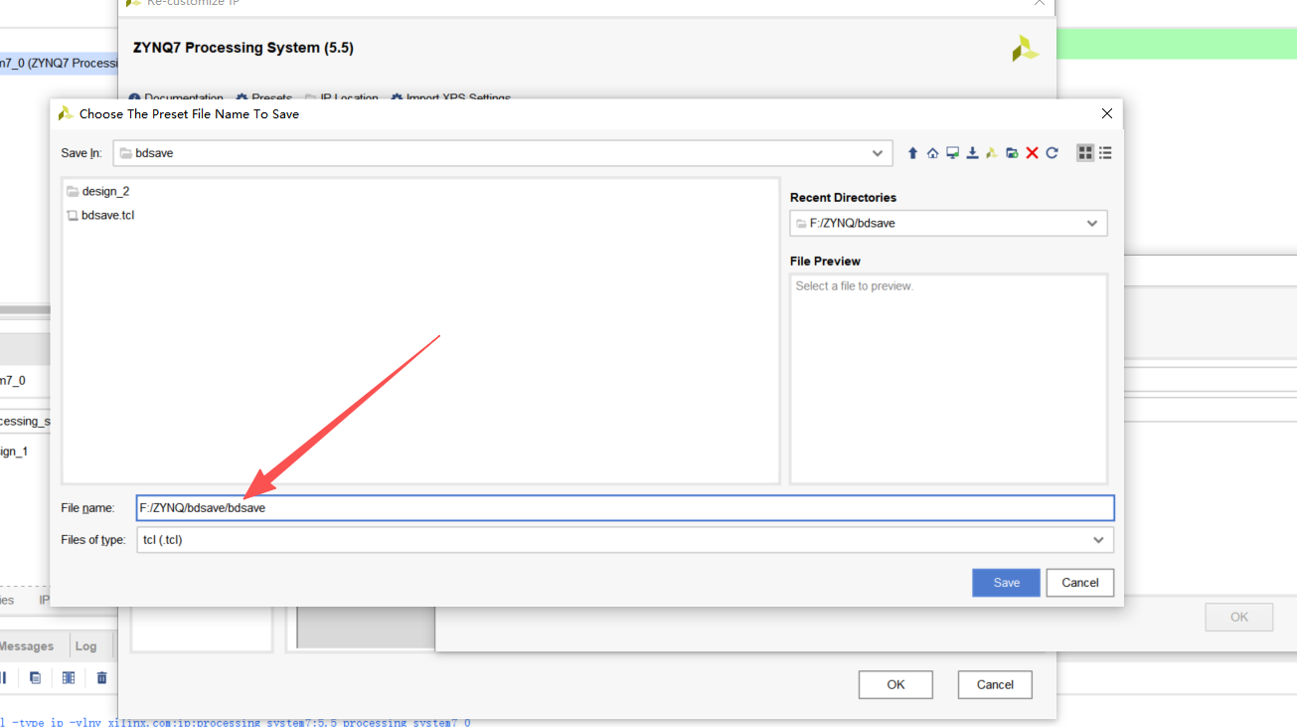This screenshot has height=727, width=1297.
Task: Open the Recent Directories dropdown
Action: [1092, 223]
